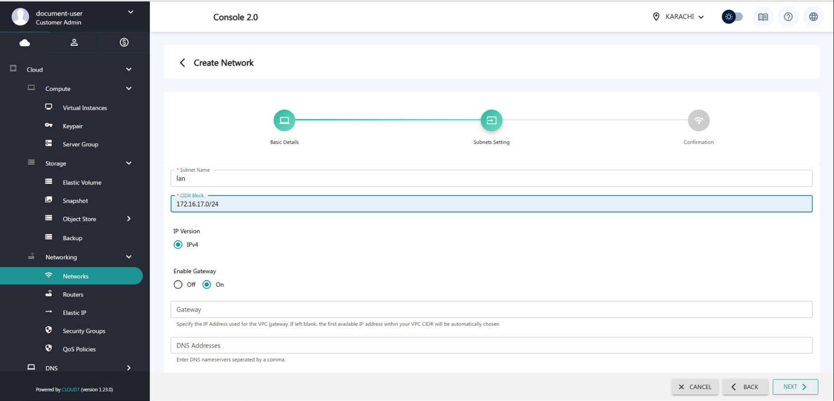Viewport: 834px width, 401px height.
Task: Click the CANCEL button
Action: [x=695, y=387]
